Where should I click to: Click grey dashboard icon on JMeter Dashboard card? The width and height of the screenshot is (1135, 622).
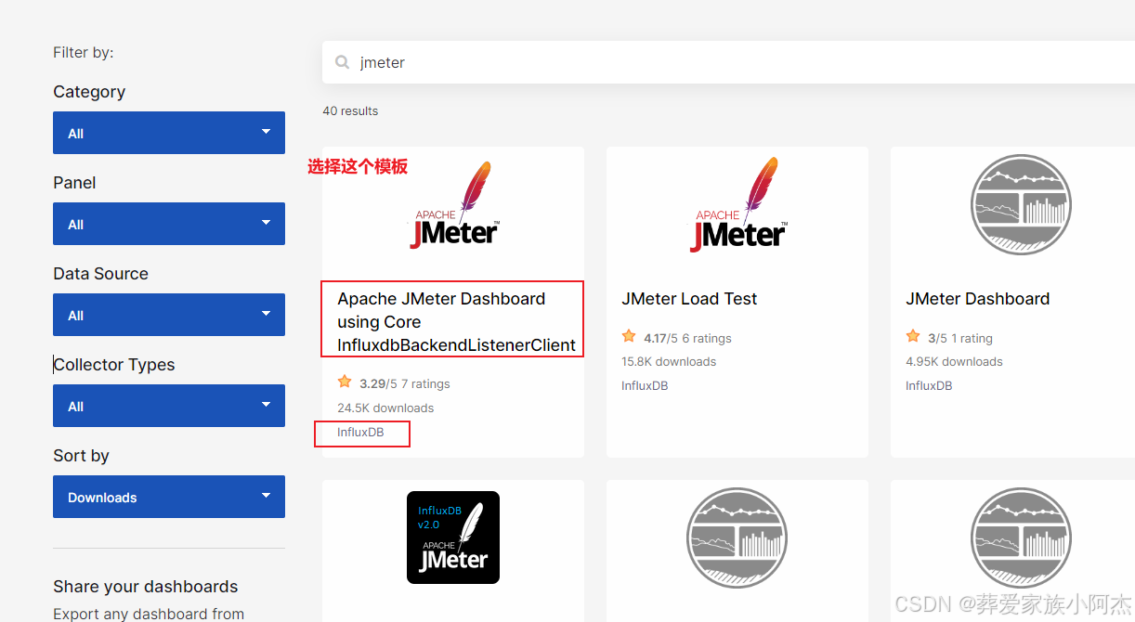pyautogui.click(x=1021, y=204)
